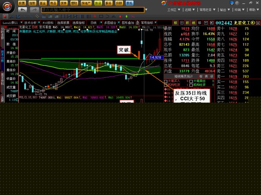Open the 委托 top menu tab

pyautogui.click(x=129, y=3)
